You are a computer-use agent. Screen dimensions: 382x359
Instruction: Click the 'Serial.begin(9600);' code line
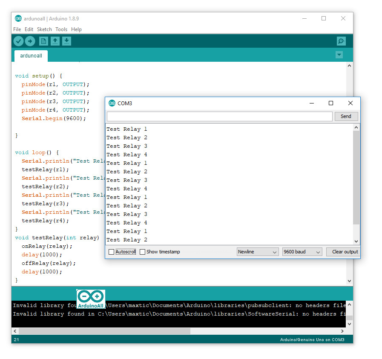tap(54, 119)
